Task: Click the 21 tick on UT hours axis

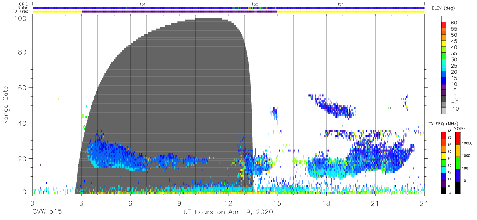Action: pos(375,203)
